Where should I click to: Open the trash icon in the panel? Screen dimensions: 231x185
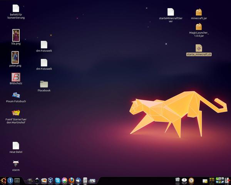pos(177,180)
